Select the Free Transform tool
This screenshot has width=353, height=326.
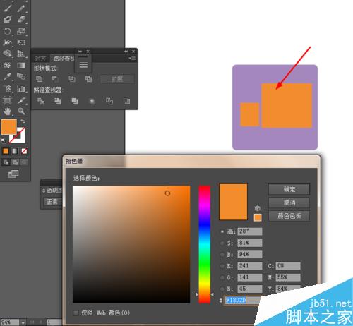tap(21, 42)
